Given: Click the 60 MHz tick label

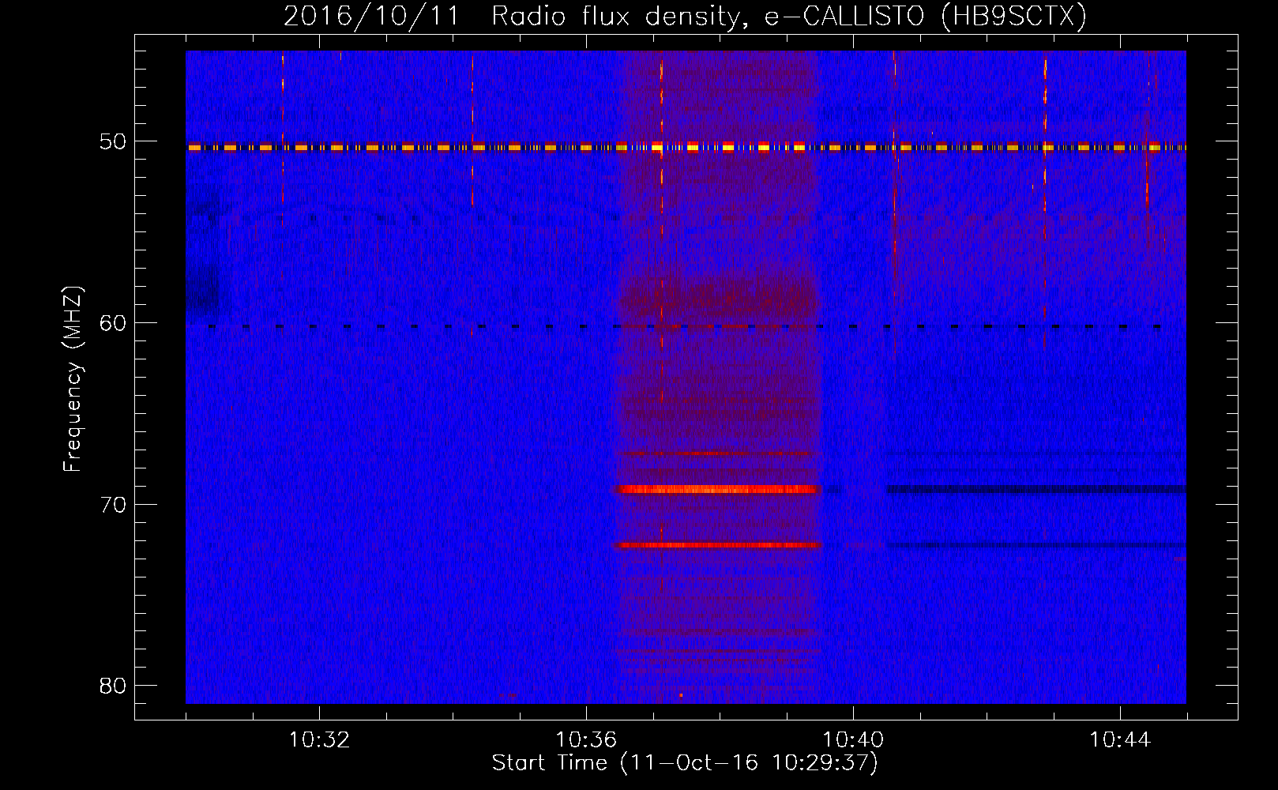Looking at the screenshot, I should click(x=113, y=323).
